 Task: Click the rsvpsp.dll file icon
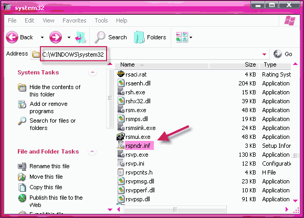pos(121,199)
